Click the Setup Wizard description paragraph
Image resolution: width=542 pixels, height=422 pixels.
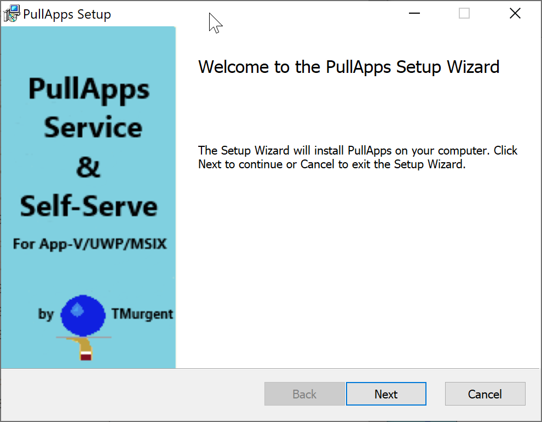pyautogui.click(x=358, y=157)
